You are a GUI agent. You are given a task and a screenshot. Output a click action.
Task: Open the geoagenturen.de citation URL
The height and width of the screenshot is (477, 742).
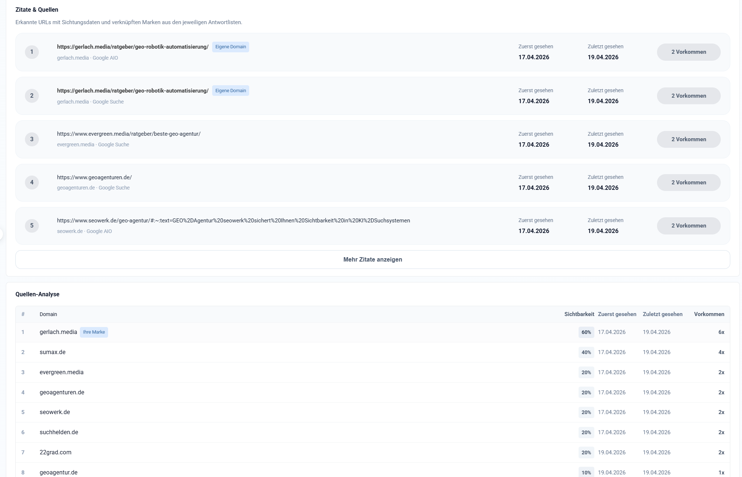(94, 177)
